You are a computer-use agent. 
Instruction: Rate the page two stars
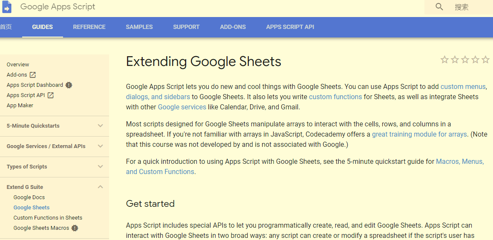coord(455,60)
